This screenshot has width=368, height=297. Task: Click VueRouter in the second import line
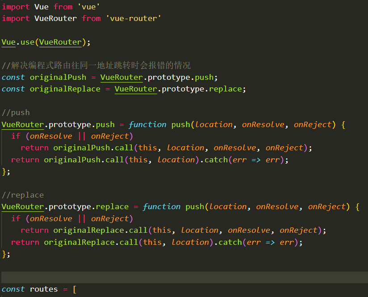pyautogui.click(x=56, y=19)
